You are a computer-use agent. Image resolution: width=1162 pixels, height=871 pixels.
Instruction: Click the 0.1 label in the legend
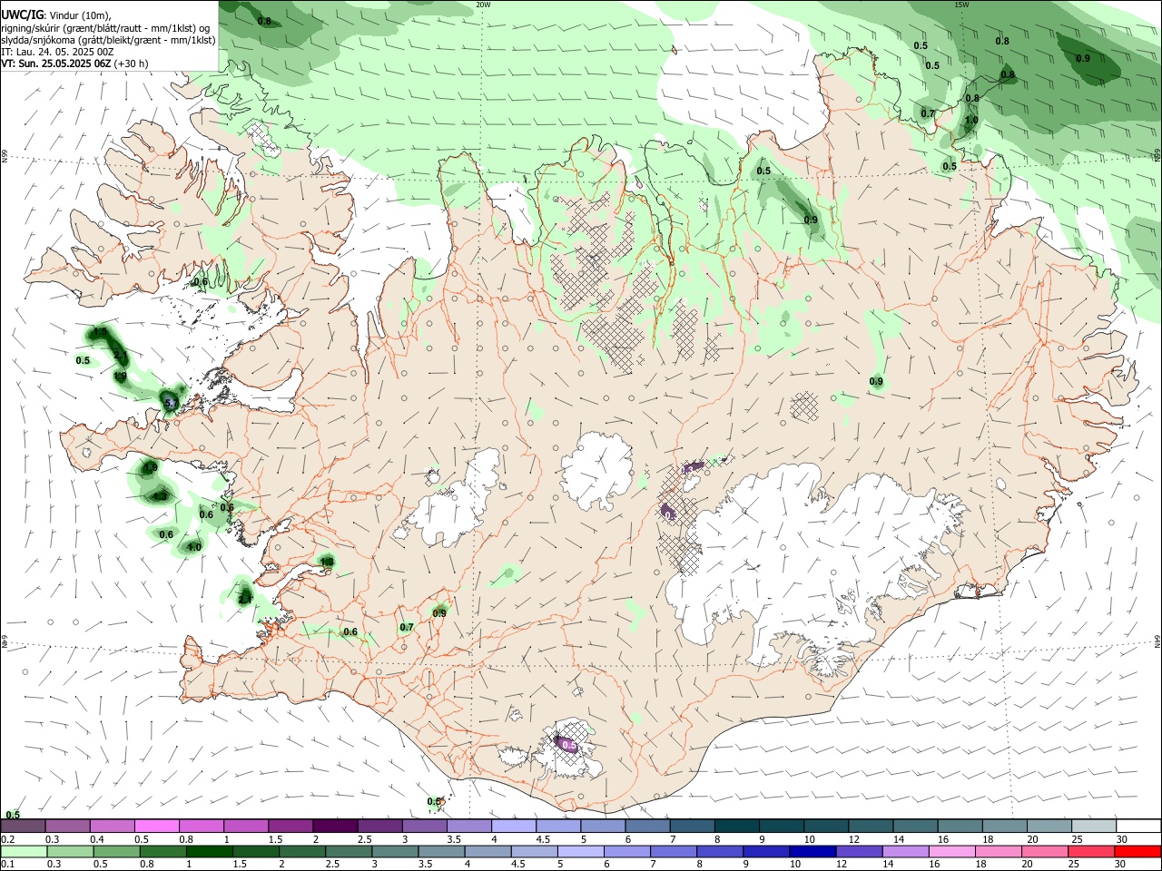(x=7, y=865)
